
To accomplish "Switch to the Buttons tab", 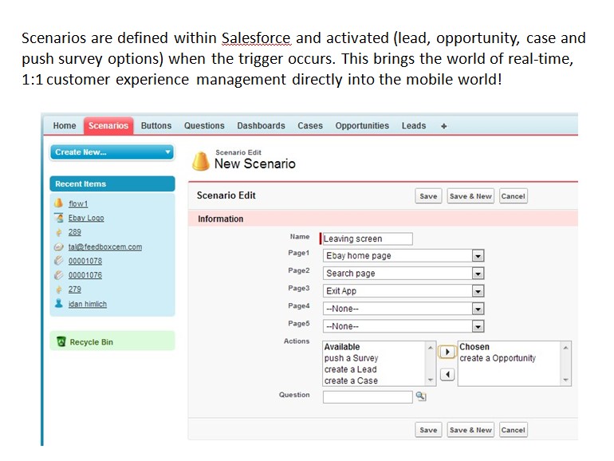I will 156,126.
